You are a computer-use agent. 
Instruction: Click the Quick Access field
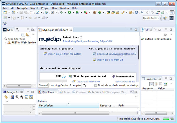(x=151, y=18)
